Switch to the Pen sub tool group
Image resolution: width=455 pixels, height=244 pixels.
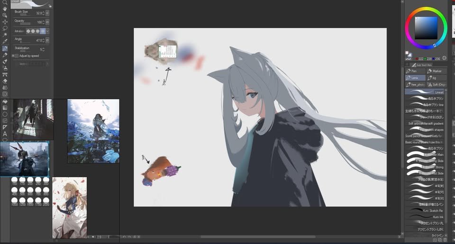(x=415, y=71)
